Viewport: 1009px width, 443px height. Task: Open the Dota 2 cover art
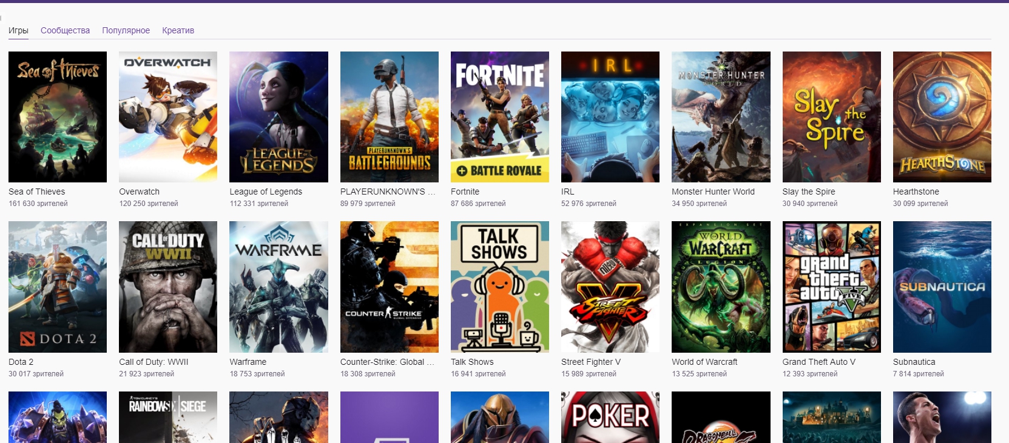coord(58,287)
